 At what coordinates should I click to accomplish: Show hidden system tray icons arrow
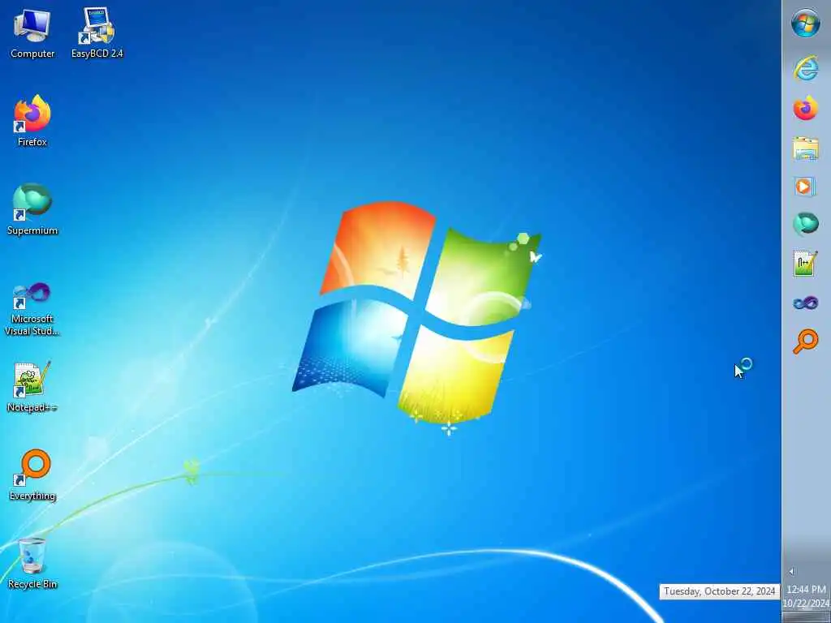coord(791,572)
